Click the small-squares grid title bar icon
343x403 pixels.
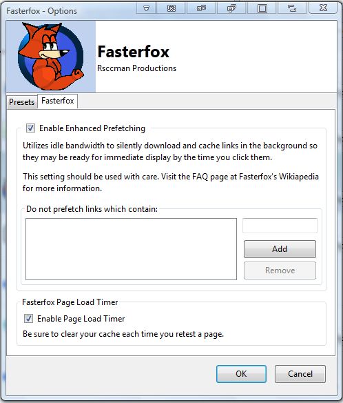201,8
